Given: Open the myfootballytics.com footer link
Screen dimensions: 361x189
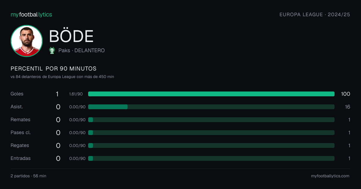Looking at the screenshot, I should 330,176.
